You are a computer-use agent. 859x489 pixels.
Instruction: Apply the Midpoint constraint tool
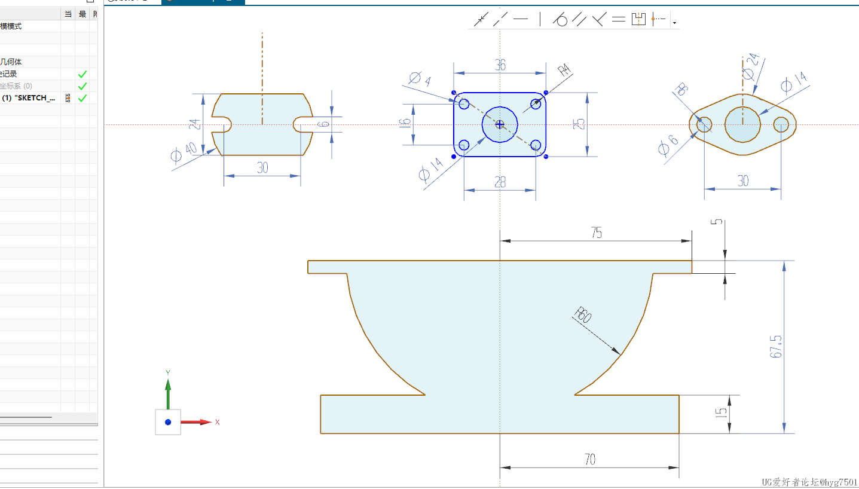[x=658, y=20]
